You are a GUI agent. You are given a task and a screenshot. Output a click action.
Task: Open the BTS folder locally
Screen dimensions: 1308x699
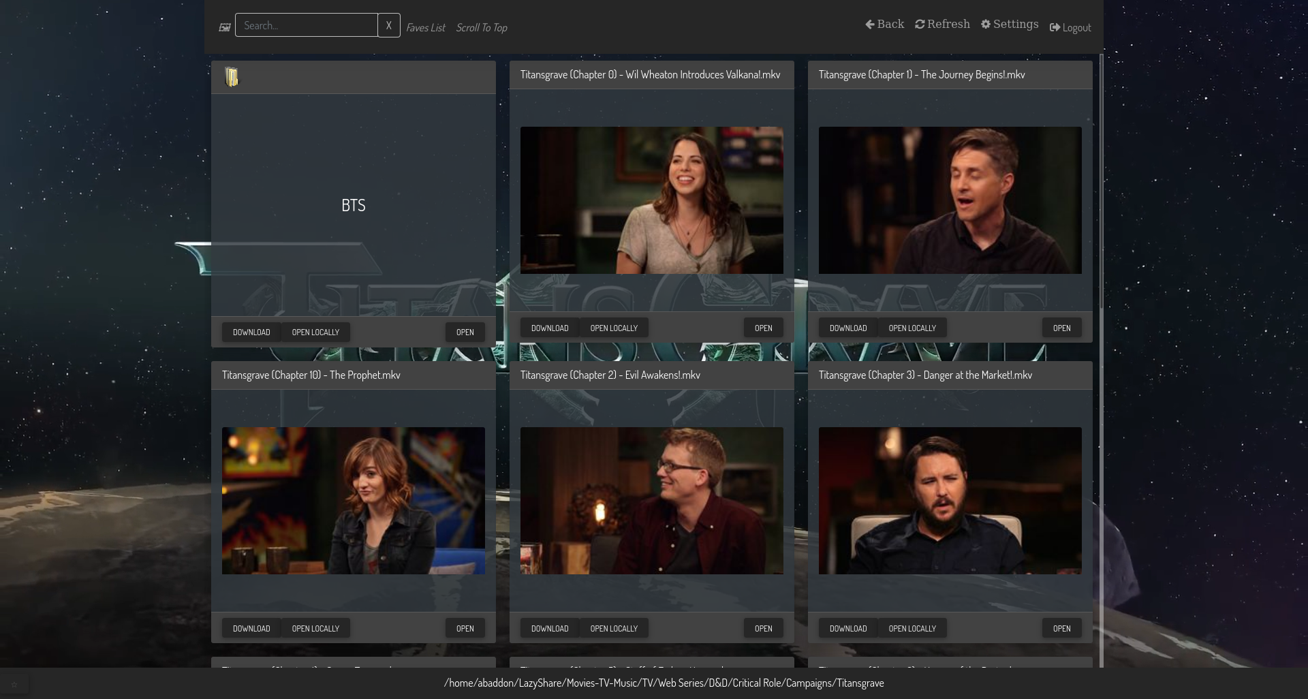(x=315, y=332)
